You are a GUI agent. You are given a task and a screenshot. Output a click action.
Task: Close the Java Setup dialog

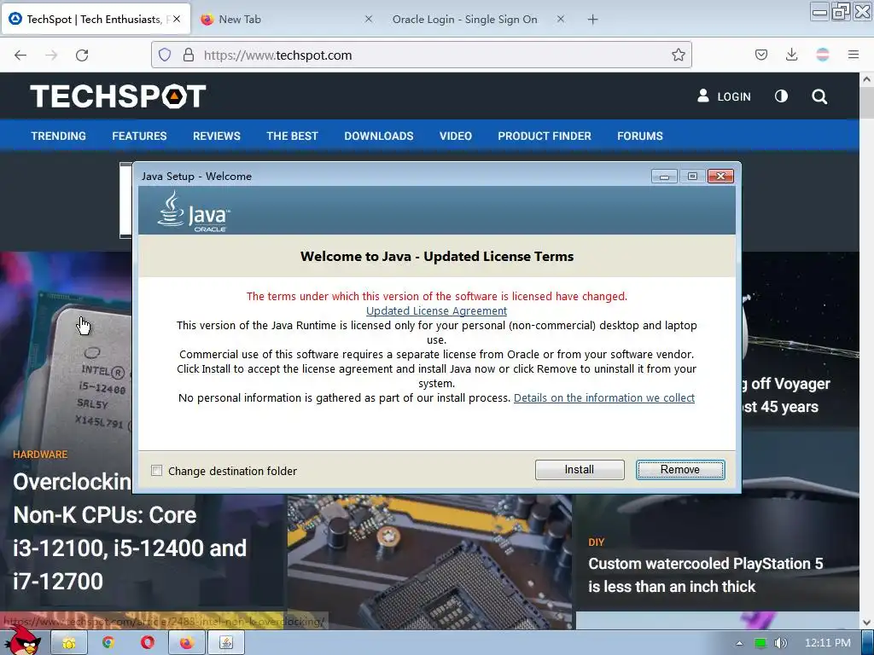[x=720, y=177]
